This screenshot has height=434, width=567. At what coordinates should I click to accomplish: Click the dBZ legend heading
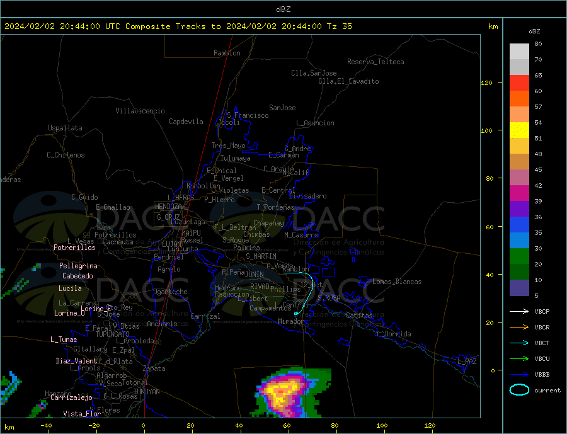click(x=534, y=31)
